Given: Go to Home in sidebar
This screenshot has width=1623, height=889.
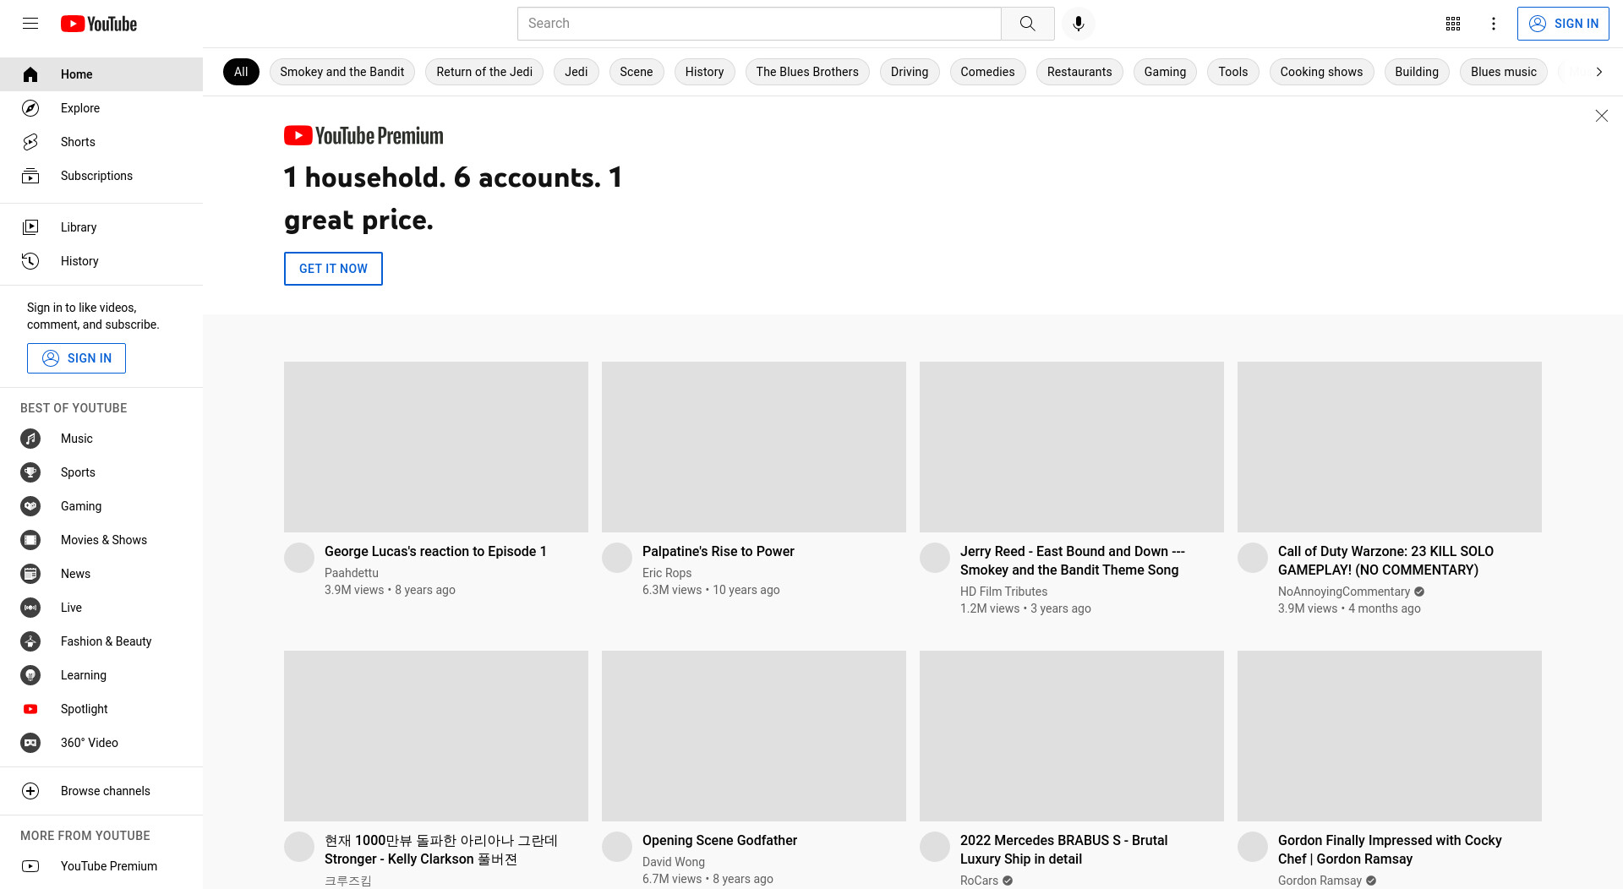Looking at the screenshot, I should 101,74.
